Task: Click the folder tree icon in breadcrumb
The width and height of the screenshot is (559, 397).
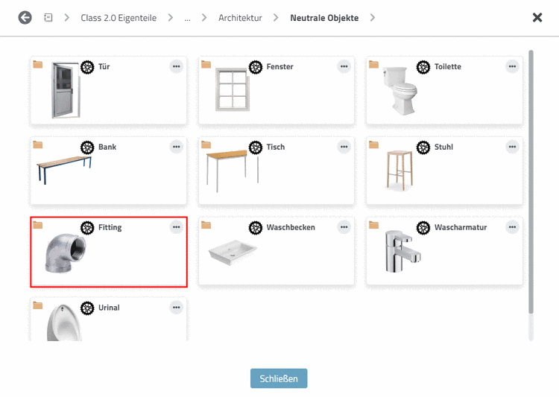Action: coord(48,17)
